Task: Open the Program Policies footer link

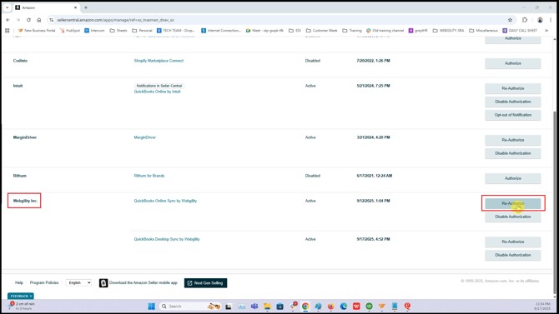Action: pos(44,282)
